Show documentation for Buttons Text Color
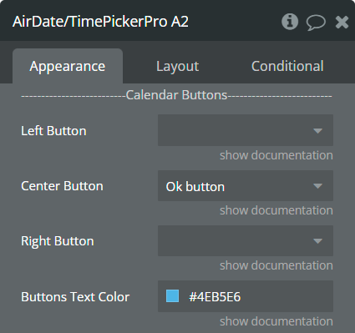 point(276,321)
